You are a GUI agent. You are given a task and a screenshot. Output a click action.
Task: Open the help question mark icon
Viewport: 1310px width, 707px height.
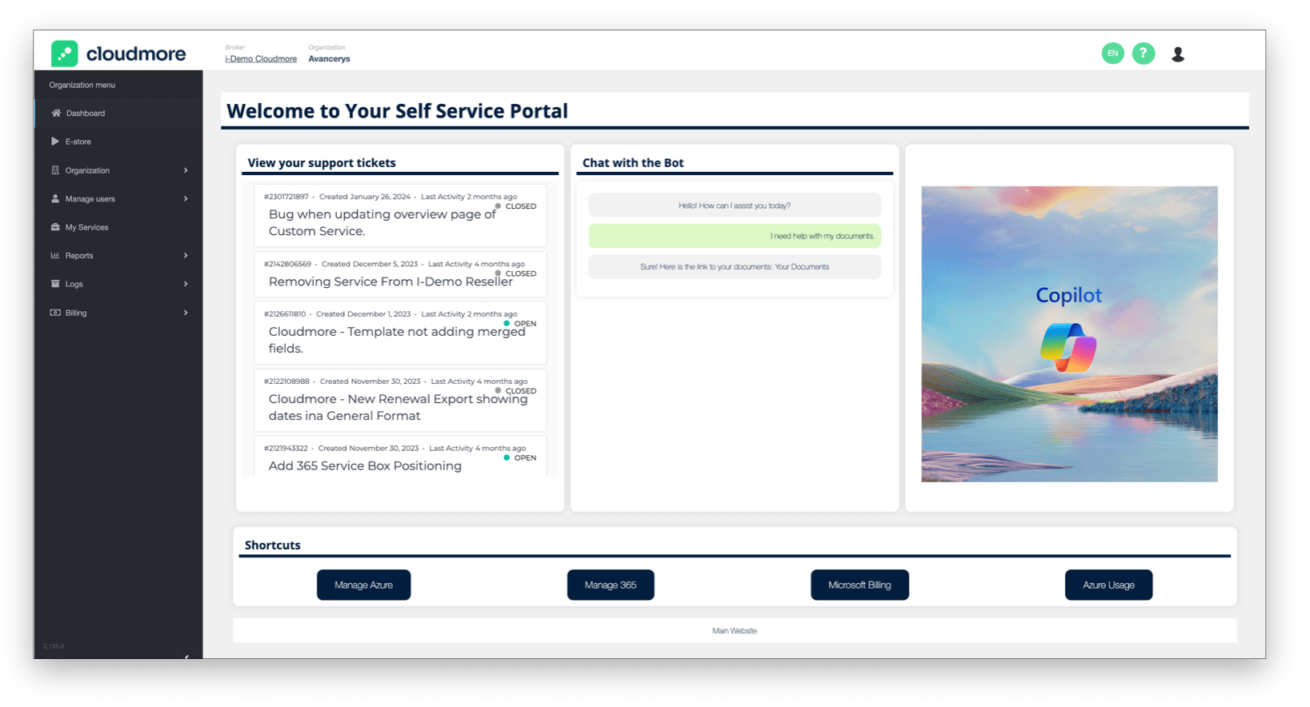(1144, 54)
